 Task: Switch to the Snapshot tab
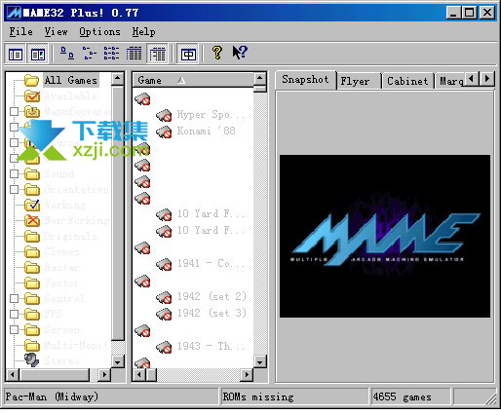coord(305,80)
